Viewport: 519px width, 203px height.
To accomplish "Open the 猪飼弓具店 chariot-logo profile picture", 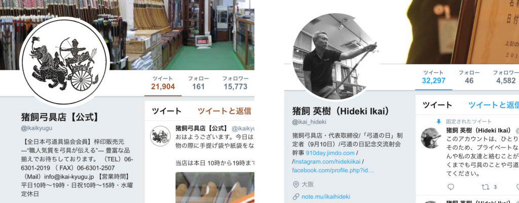I will coord(65,62).
